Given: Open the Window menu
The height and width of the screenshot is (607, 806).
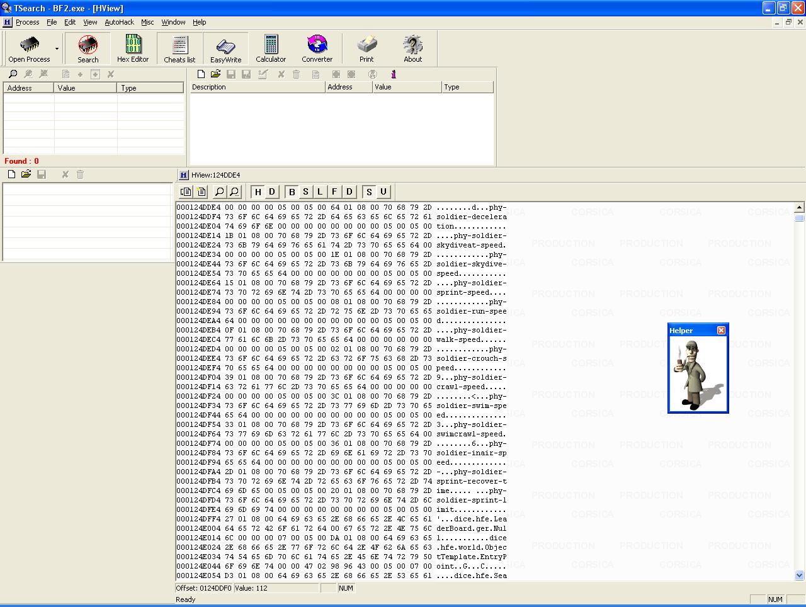Looking at the screenshot, I should tap(173, 22).
